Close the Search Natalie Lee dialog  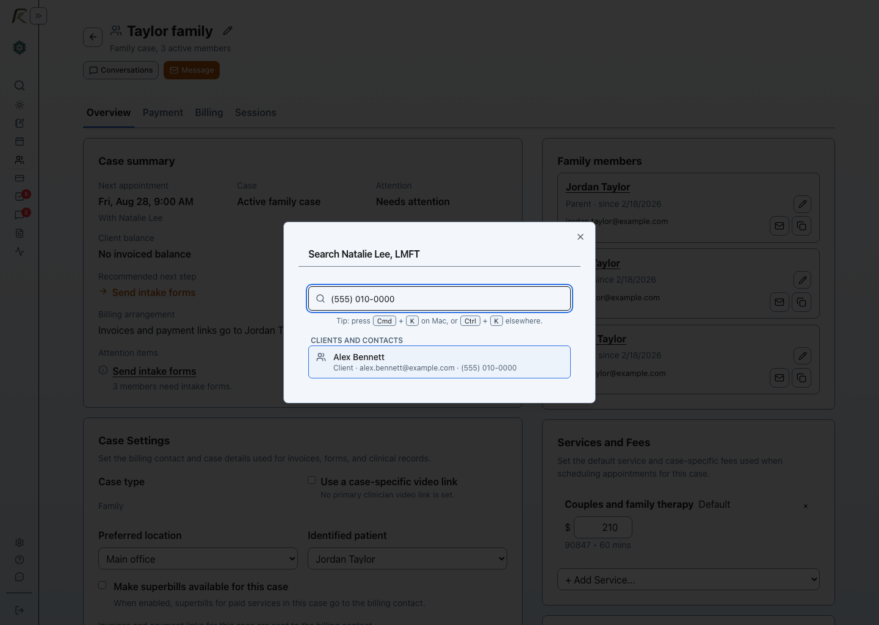point(581,237)
